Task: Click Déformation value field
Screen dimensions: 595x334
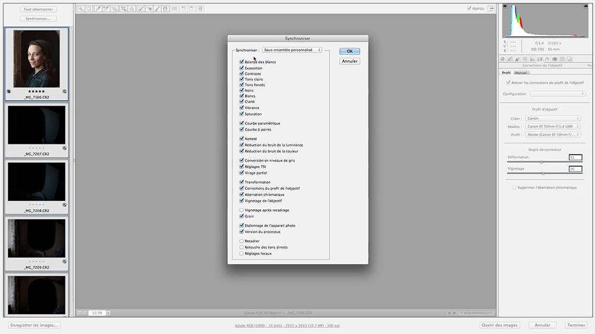Action: tap(575, 157)
